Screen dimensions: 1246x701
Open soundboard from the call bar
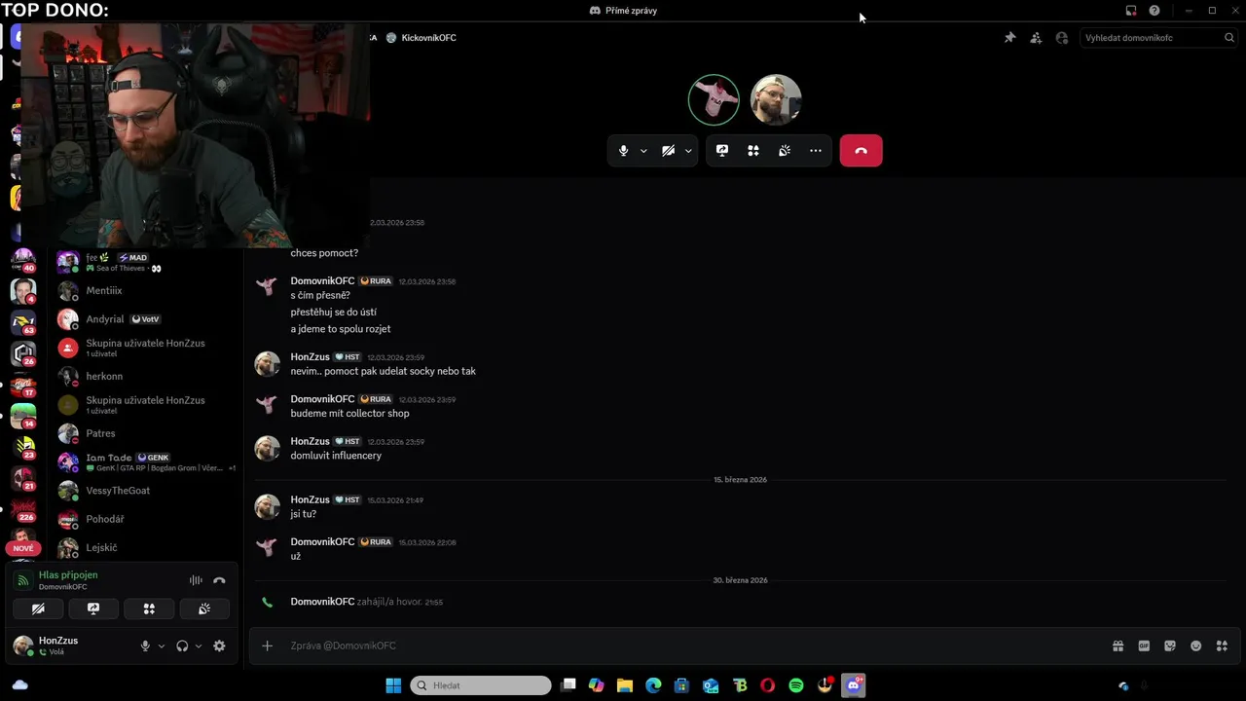[x=785, y=151]
